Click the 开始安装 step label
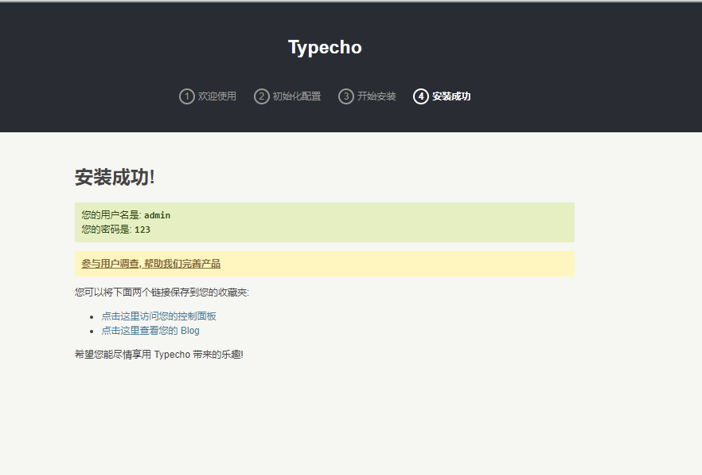702x475 pixels. coord(376,96)
